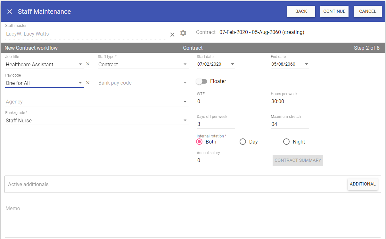Go back with the BACK button
The image size is (386, 239).
301,12
